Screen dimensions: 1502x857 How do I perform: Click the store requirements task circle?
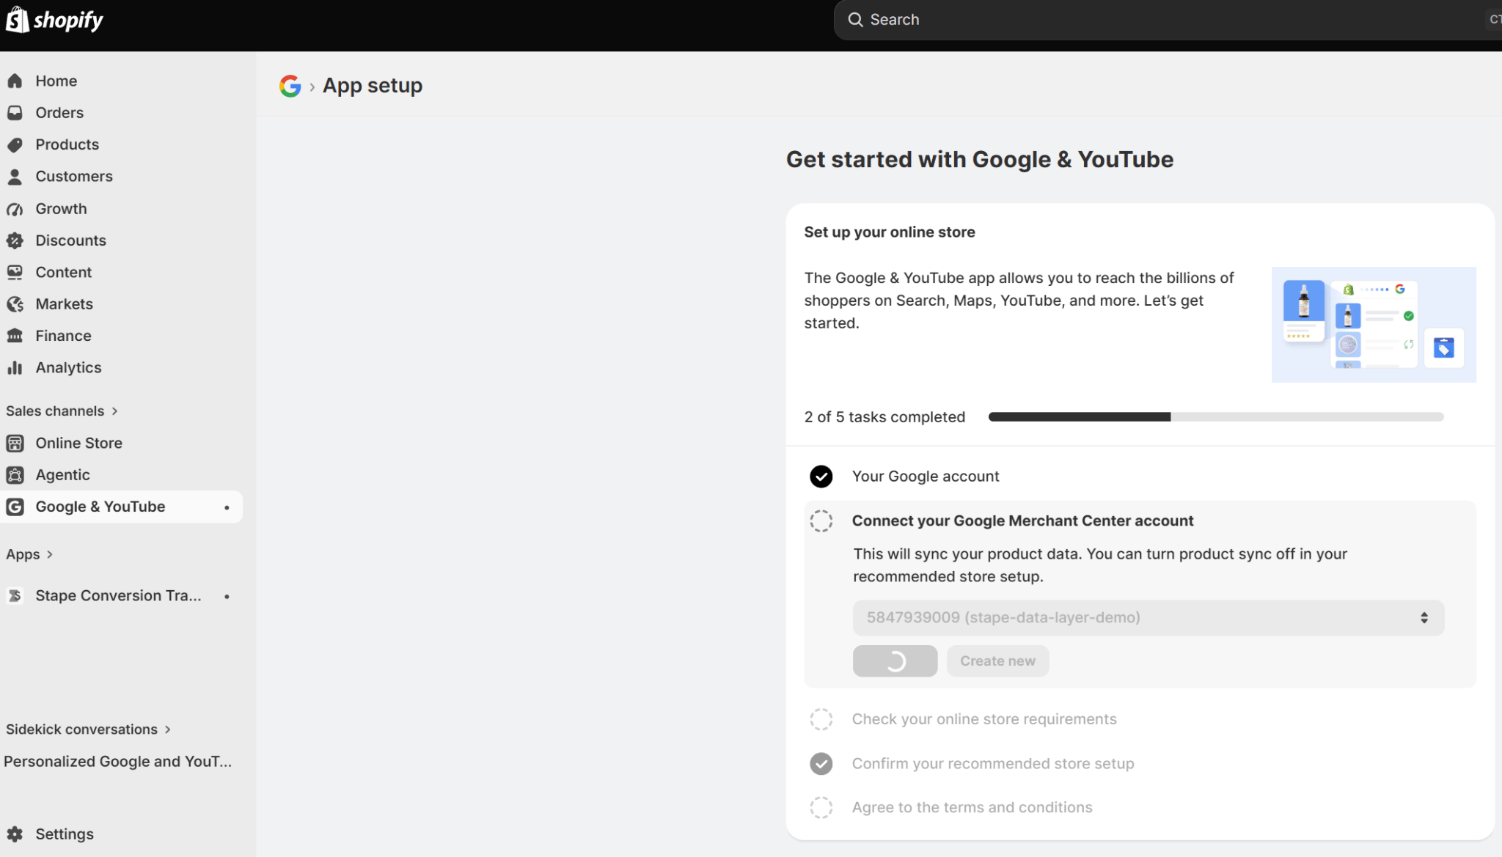(x=821, y=719)
